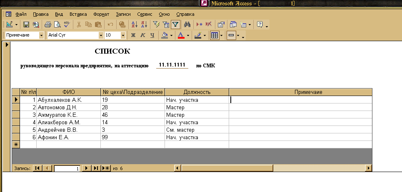This screenshot has height=192, width=402.
Task: Click the gridlines button
Action: (x=215, y=35)
